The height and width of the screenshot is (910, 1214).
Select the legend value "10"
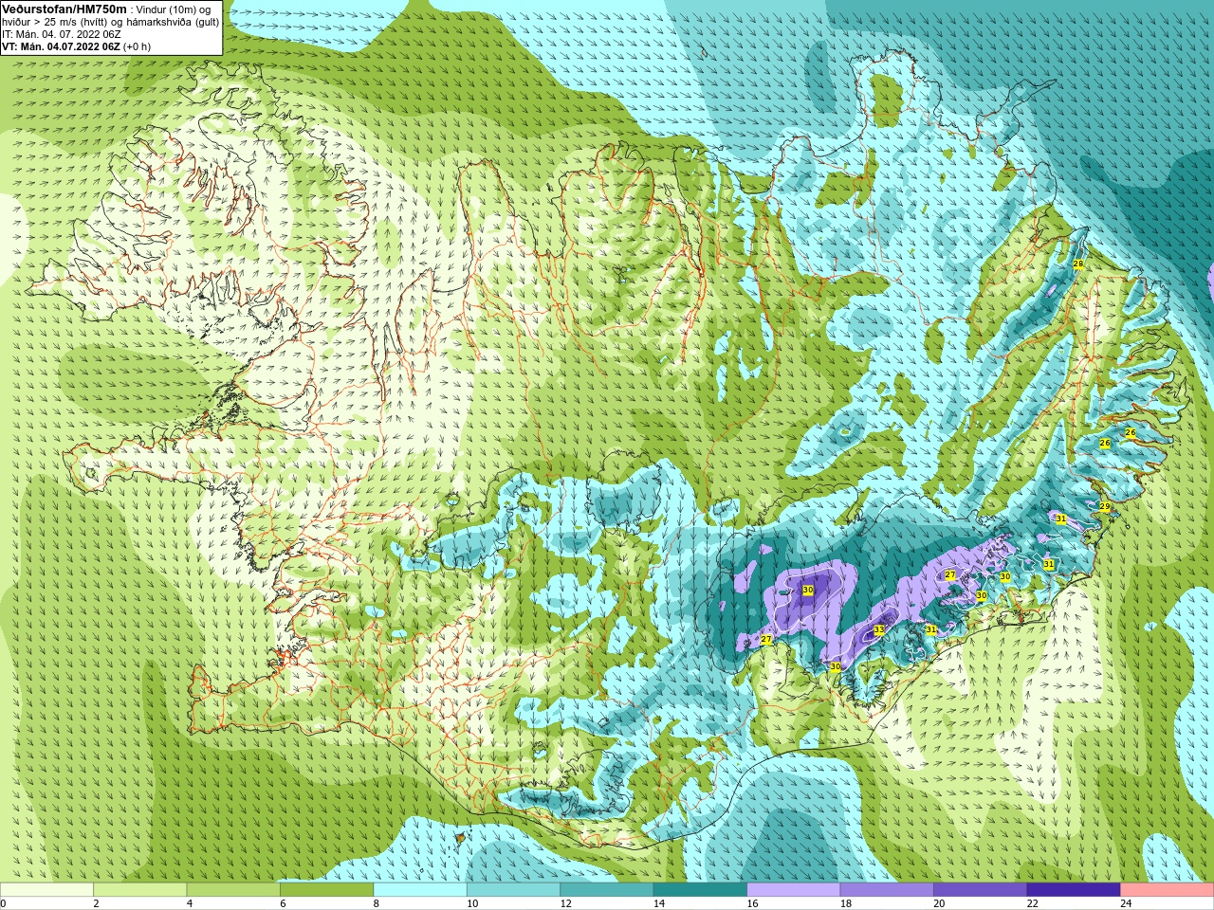tap(472, 903)
